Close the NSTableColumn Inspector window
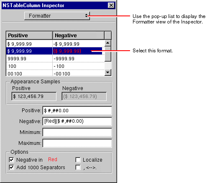The height and width of the screenshot is (183, 207). pos(111,5)
